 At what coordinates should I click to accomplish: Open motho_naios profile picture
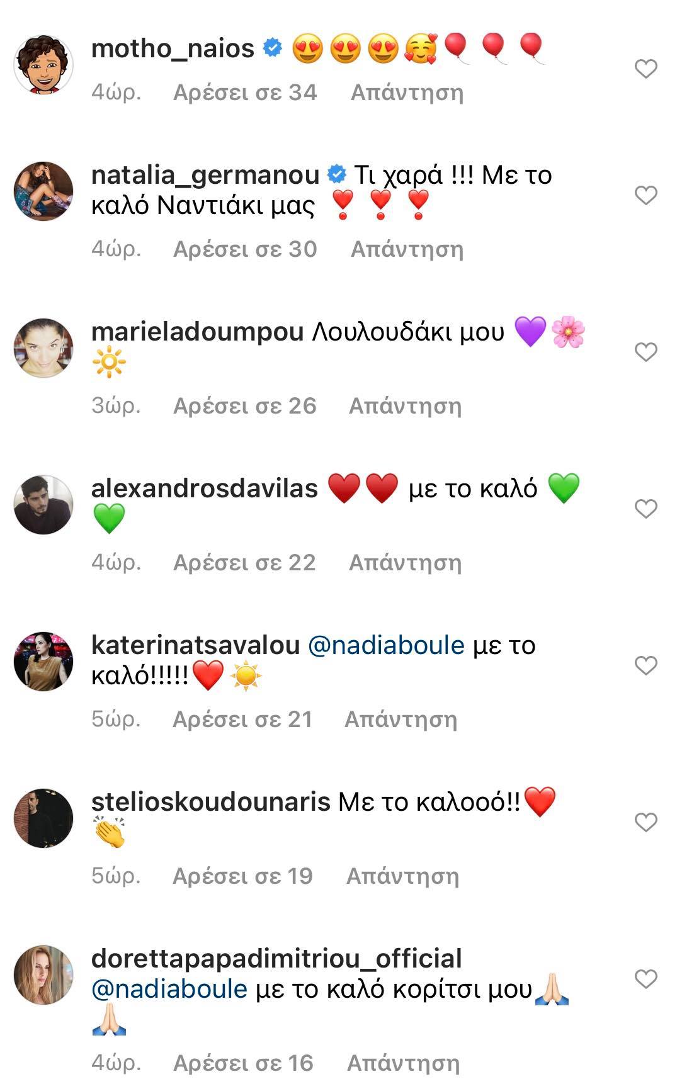(43, 65)
